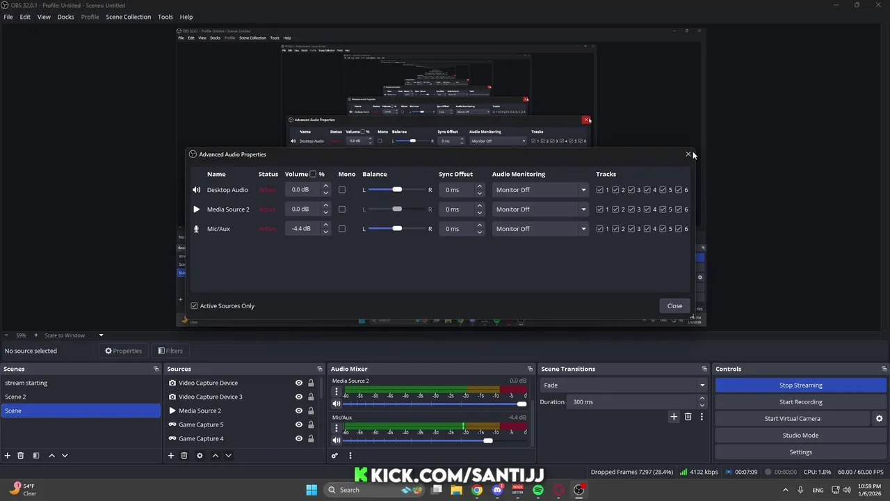
Task: Open the Docks menu
Action: pyautogui.click(x=65, y=17)
